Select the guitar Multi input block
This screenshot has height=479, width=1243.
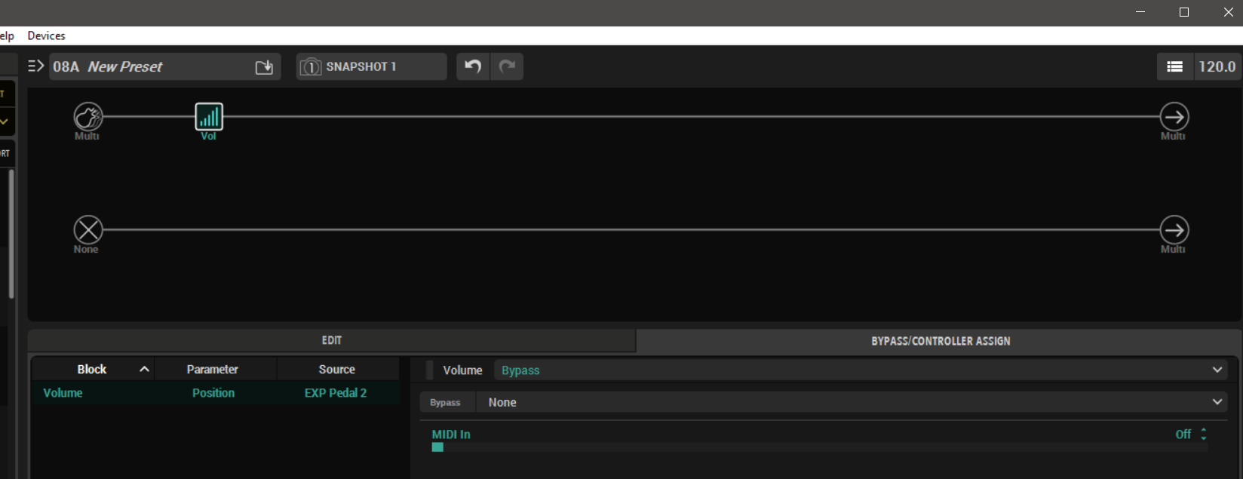[87, 117]
